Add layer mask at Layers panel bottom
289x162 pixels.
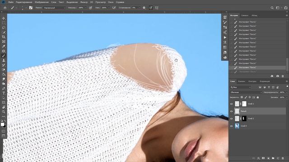tap(263, 158)
